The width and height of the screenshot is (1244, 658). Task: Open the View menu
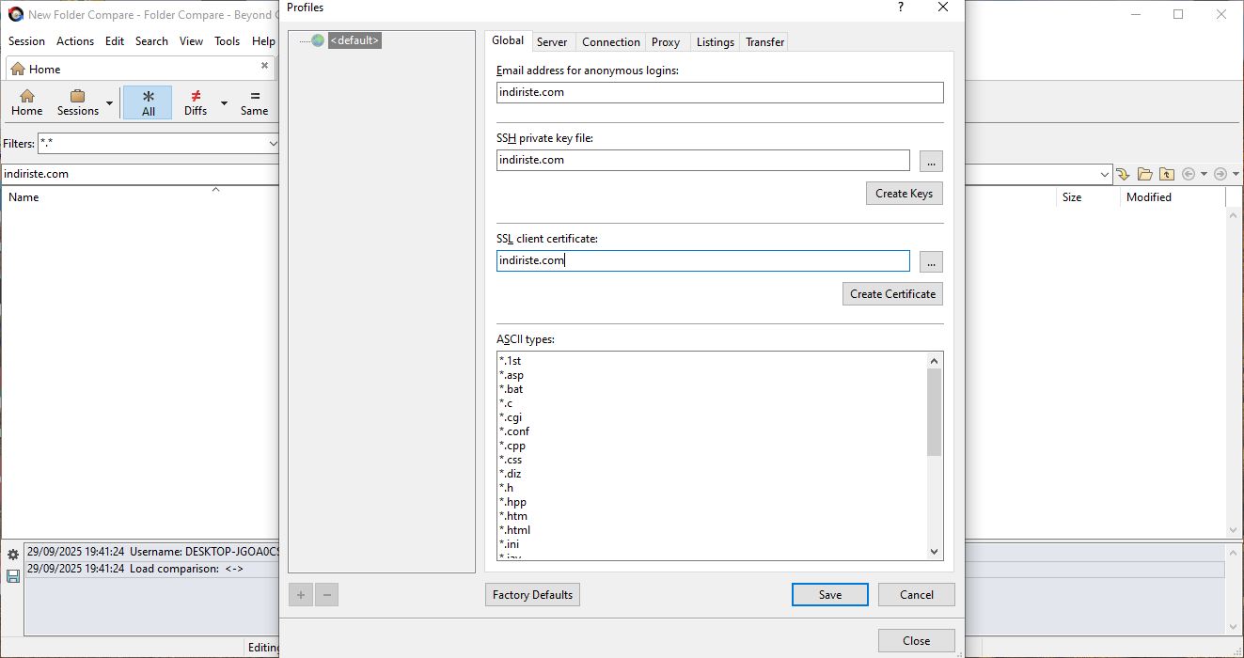(191, 41)
